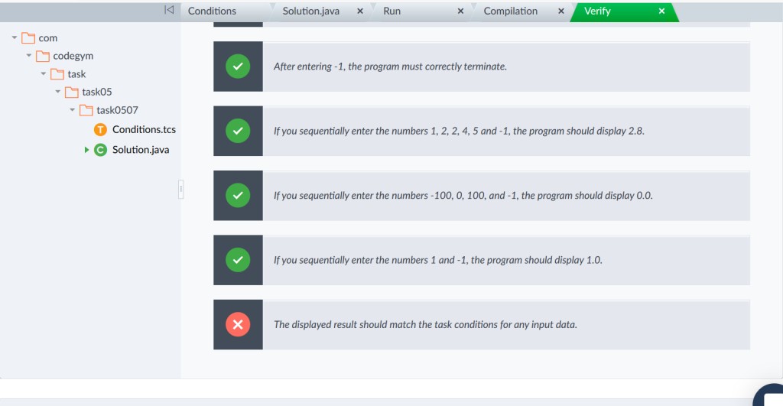Viewport: 783px width, 406px height.
Task: Click green checkmark for display 1.0 requirement
Action: (238, 260)
